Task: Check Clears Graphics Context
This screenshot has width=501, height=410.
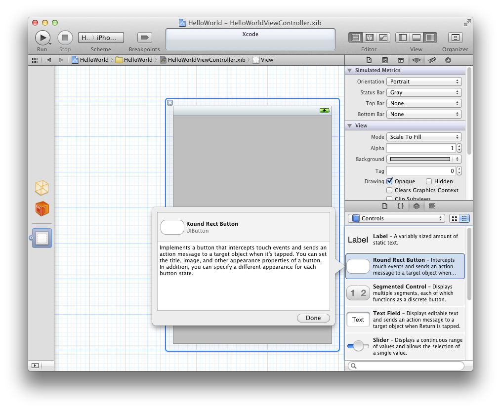Action: click(389, 190)
